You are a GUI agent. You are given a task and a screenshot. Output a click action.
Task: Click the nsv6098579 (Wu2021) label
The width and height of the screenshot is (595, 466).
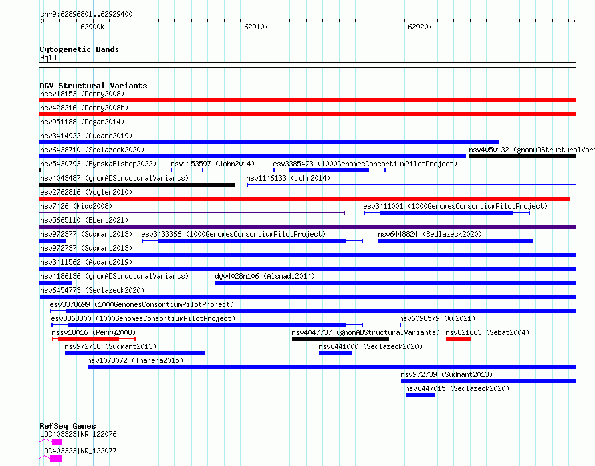[437, 318]
